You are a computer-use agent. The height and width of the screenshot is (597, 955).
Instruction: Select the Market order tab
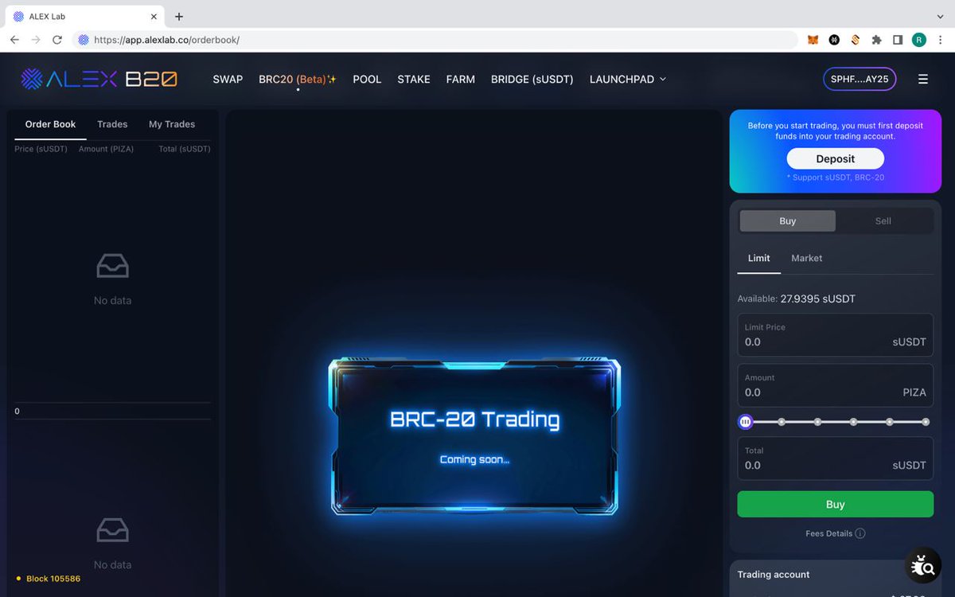pos(807,258)
